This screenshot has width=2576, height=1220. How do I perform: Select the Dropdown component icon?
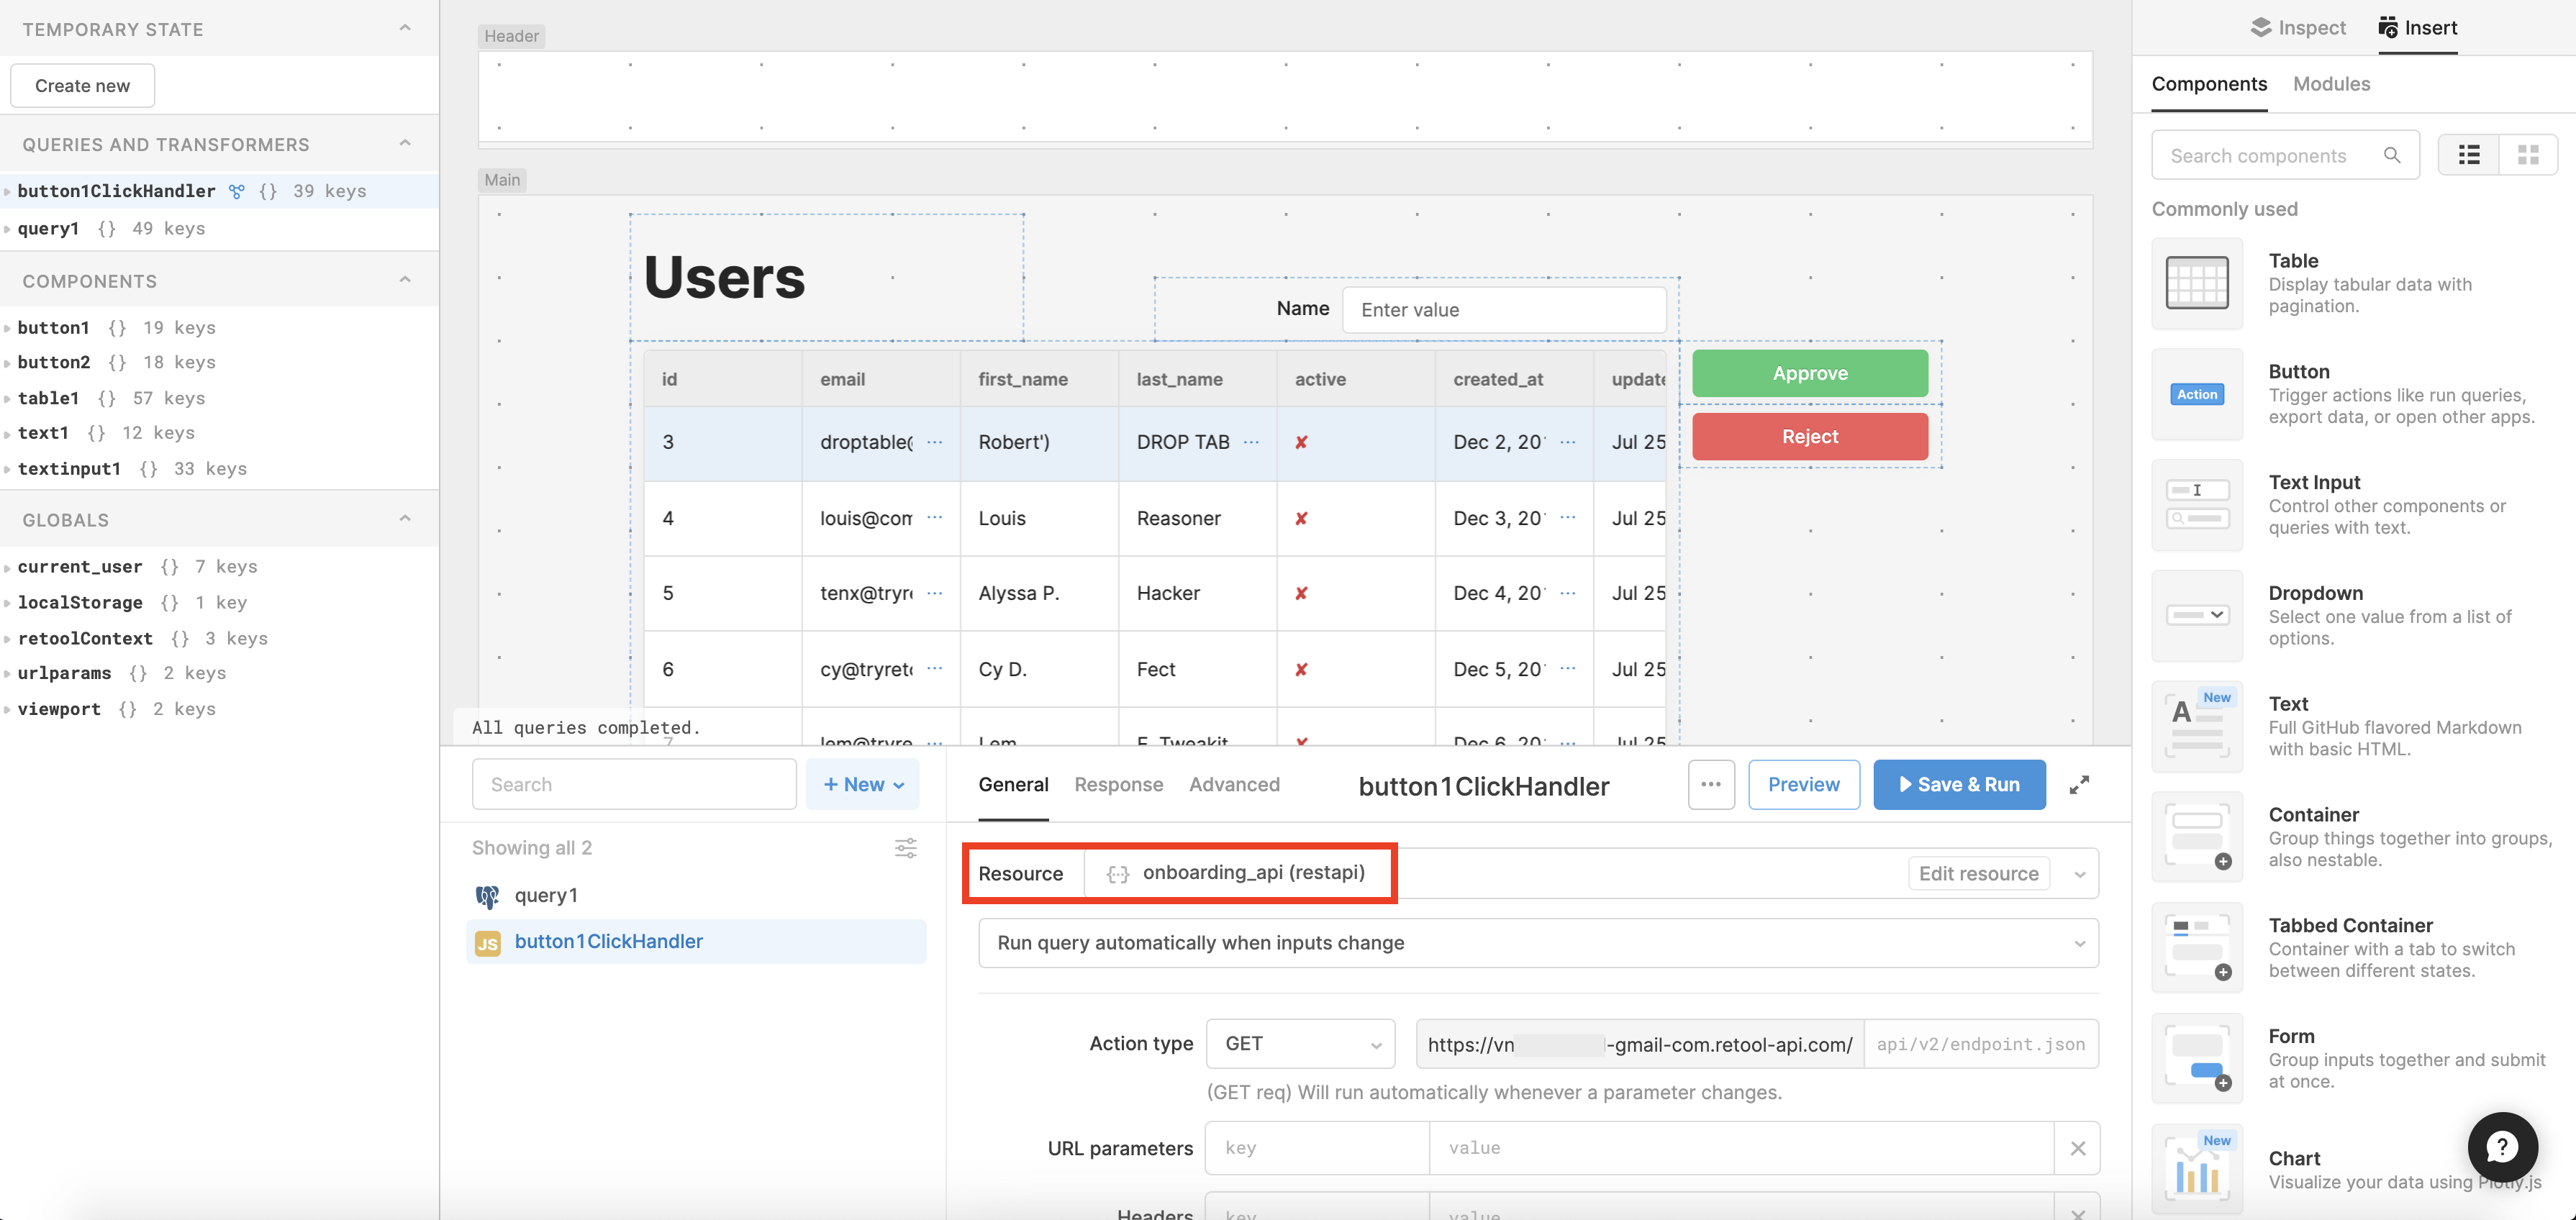click(2197, 615)
